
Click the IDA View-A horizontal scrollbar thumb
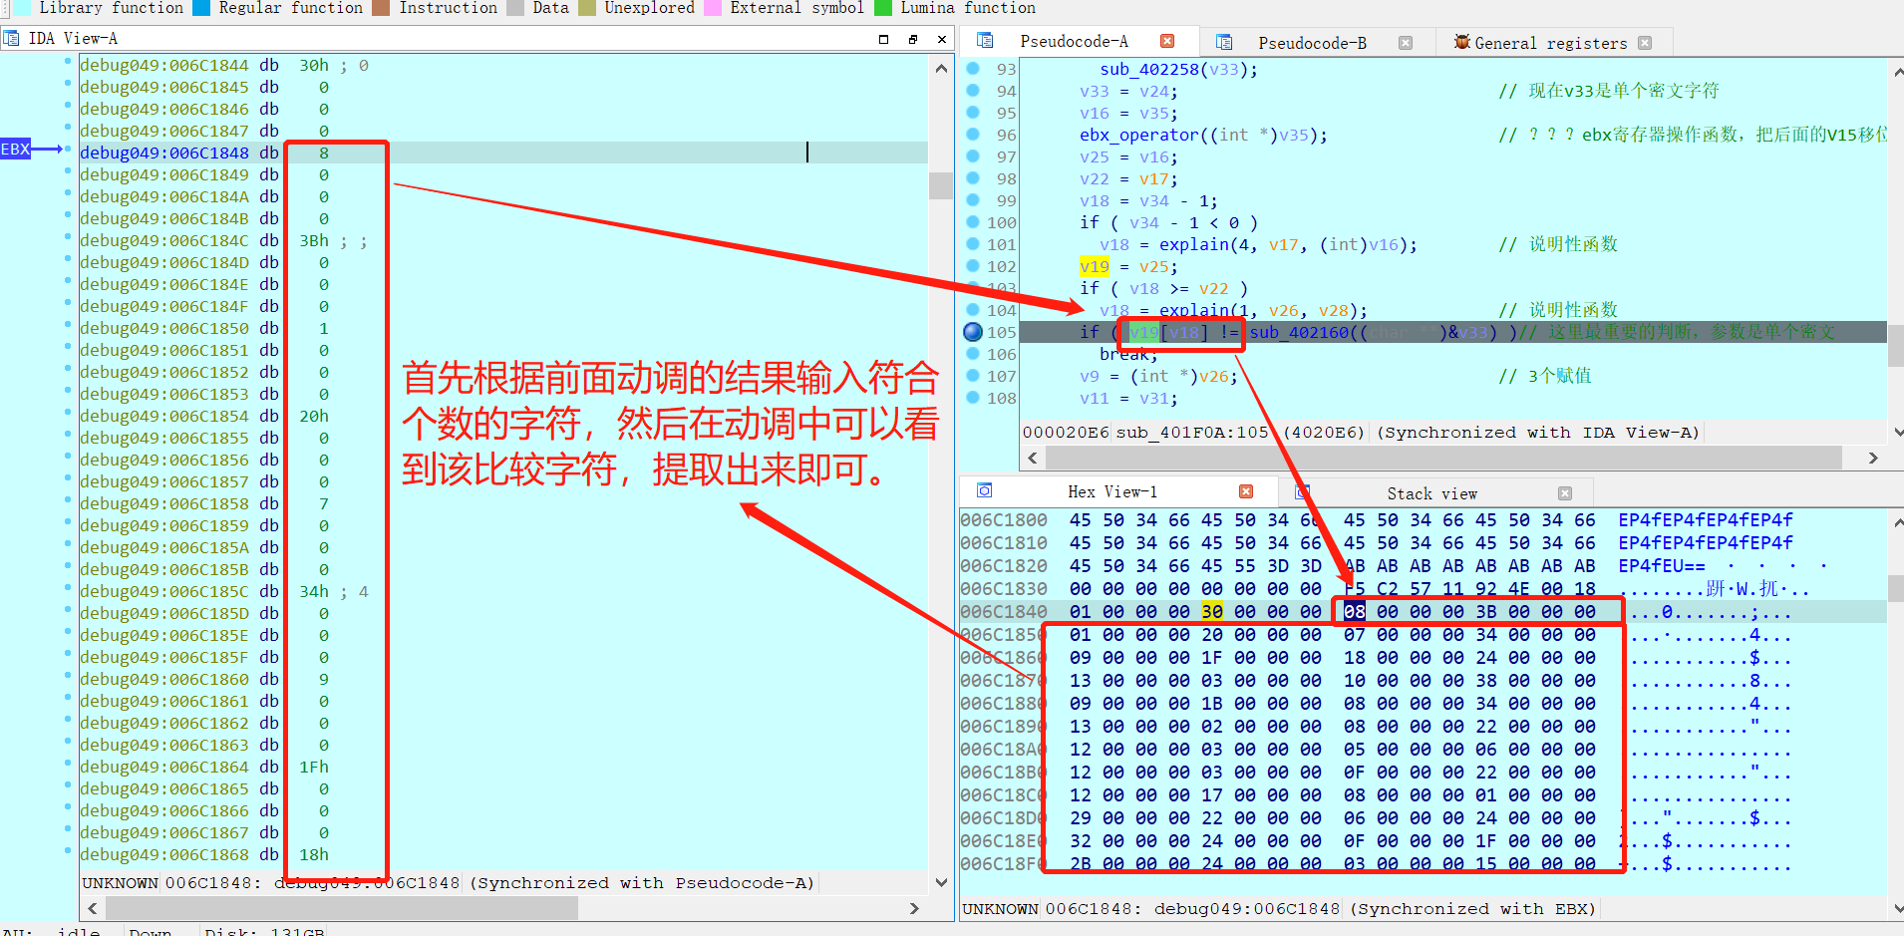click(342, 908)
